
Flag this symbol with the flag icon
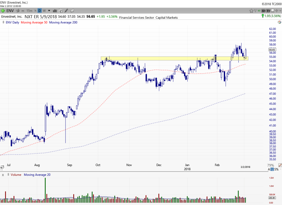(256, 11)
